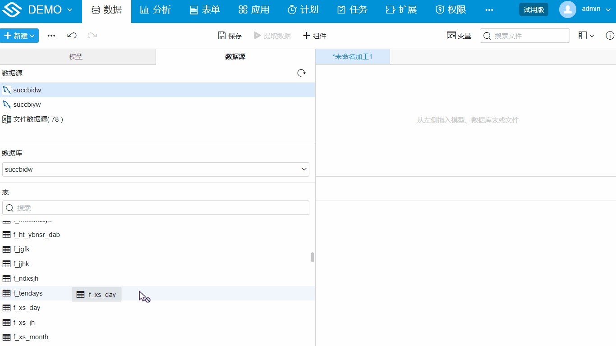Refresh the 数据源 data source list
Screen dimensions: 616x346
coord(301,73)
